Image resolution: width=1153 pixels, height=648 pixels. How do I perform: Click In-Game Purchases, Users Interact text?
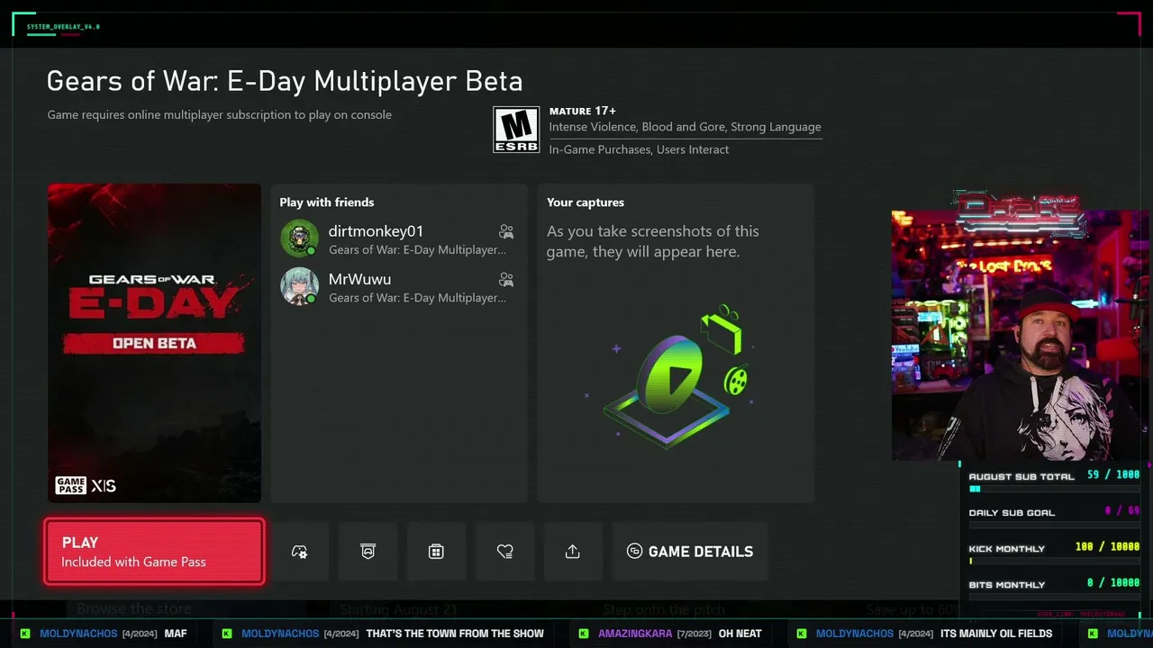coord(640,149)
